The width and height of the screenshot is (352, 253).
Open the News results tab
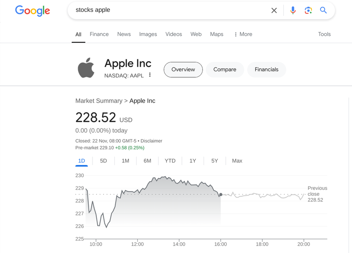pos(124,34)
